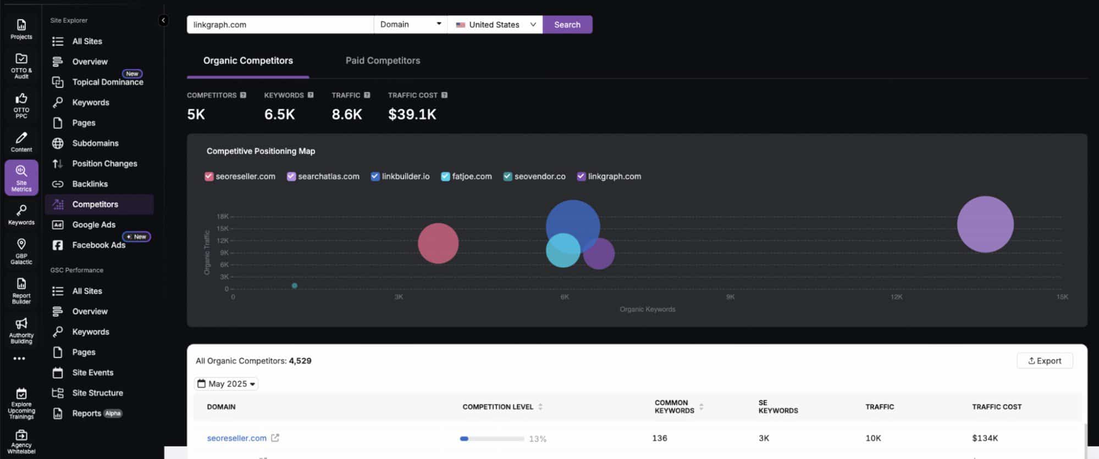Open Facebook Ads page

coord(98,245)
